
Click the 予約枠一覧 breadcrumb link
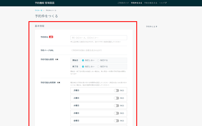39,10
